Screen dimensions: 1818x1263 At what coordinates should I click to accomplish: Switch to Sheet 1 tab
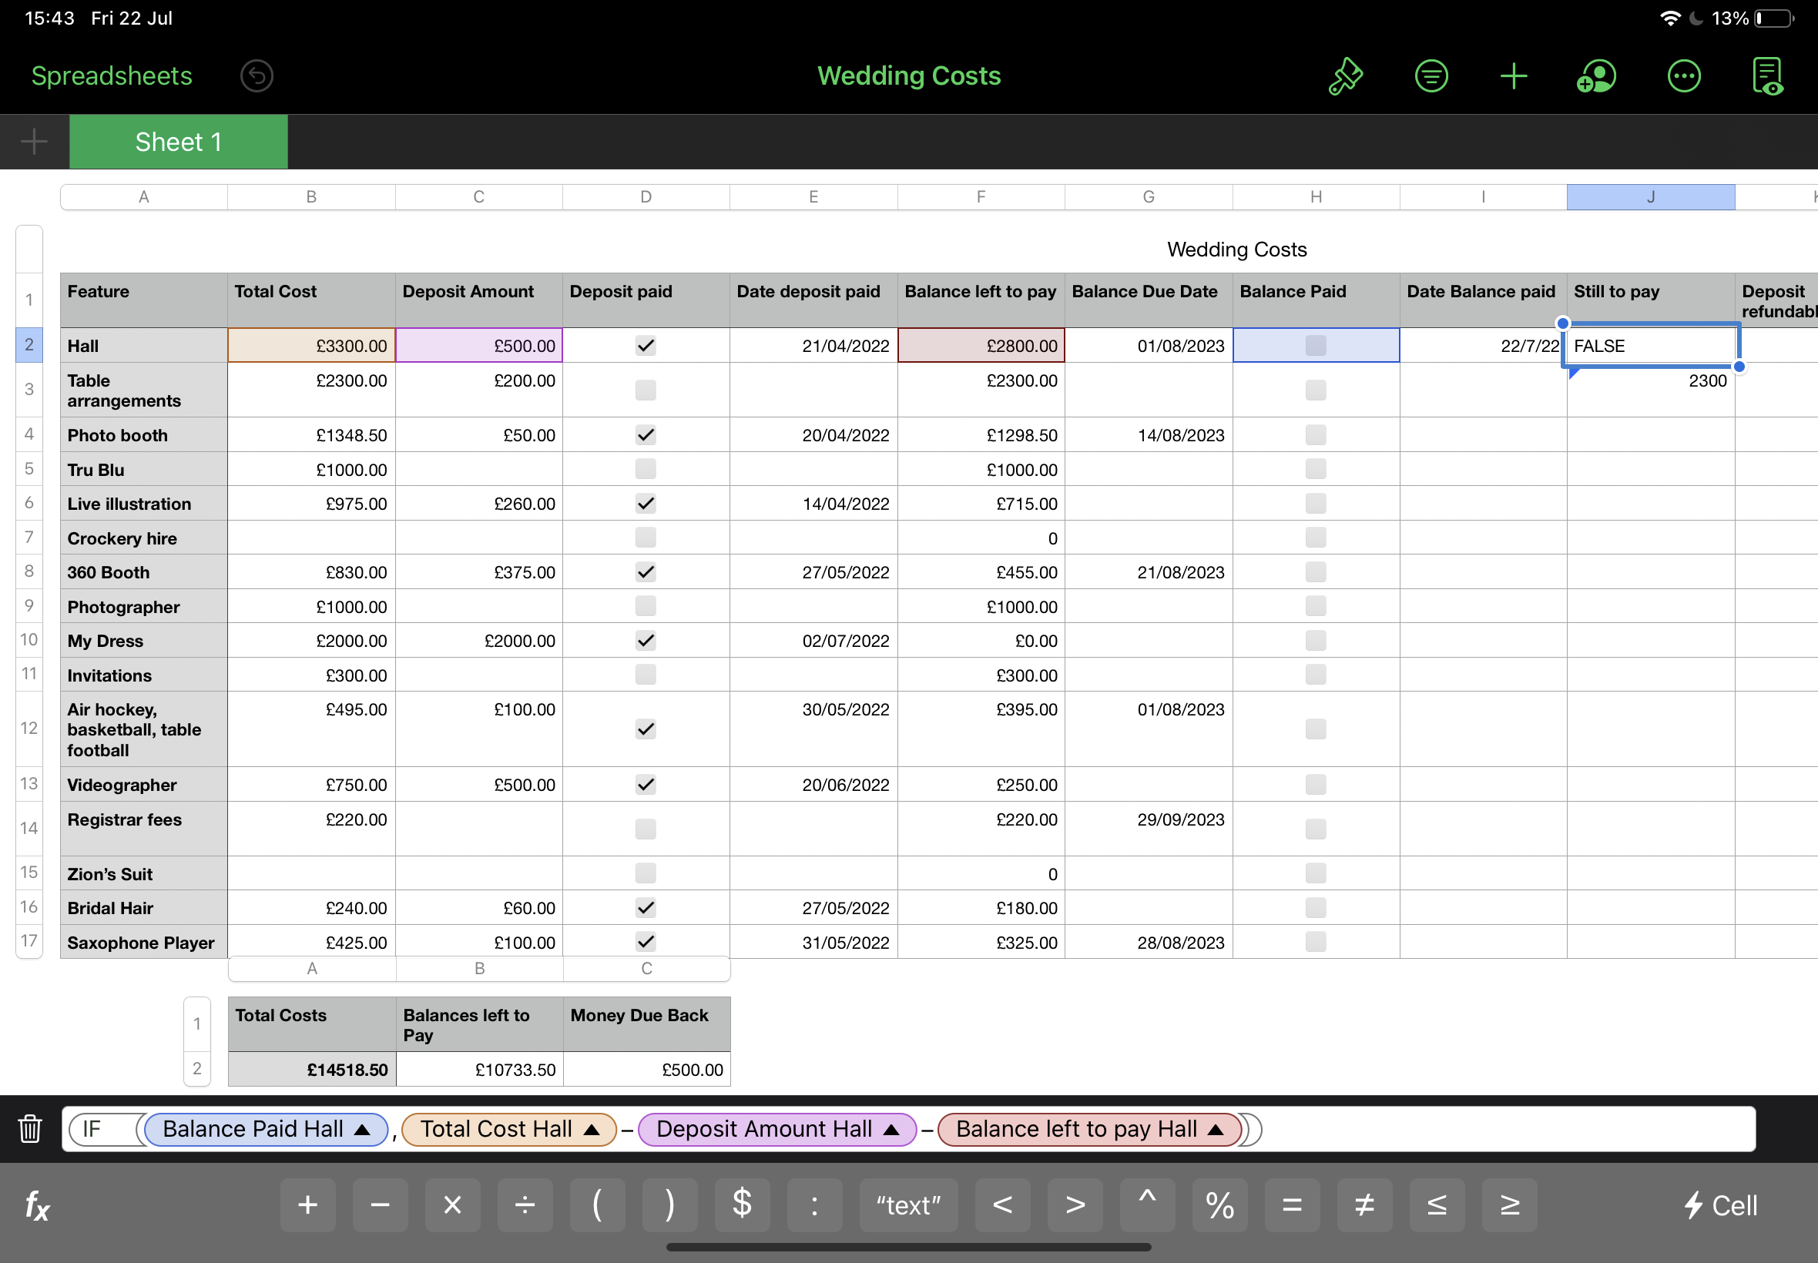[x=178, y=142]
